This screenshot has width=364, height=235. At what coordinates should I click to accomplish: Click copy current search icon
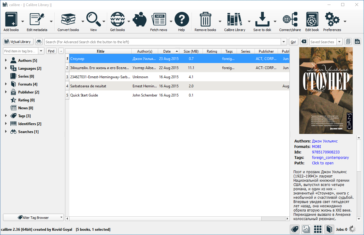(x=348, y=42)
